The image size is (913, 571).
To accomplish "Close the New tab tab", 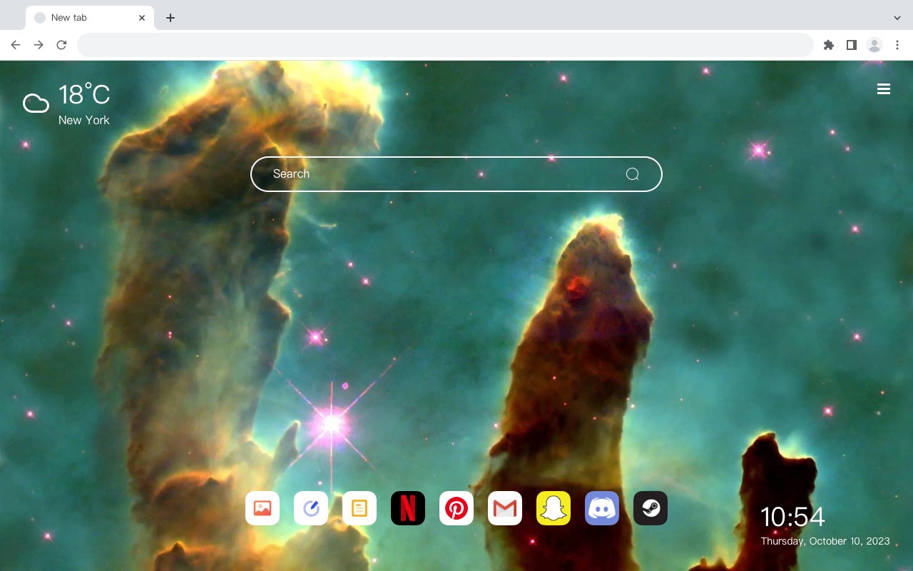I will [142, 18].
